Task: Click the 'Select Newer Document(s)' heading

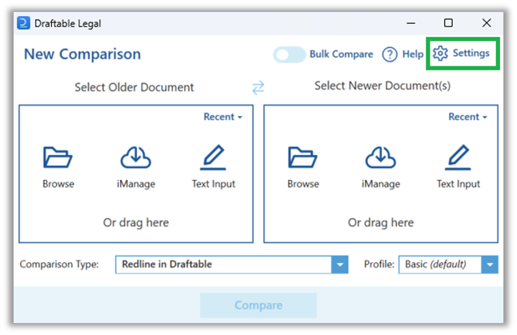Action: pyautogui.click(x=383, y=86)
